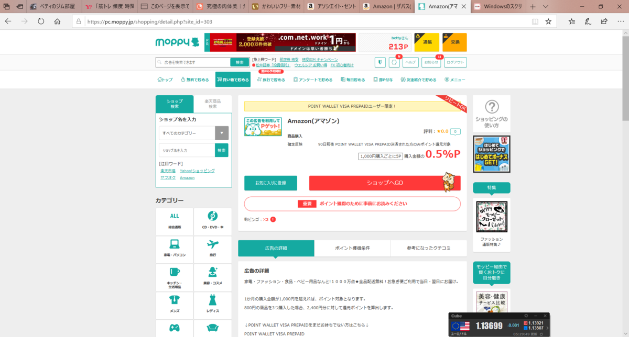
Task: Open すべてのカテゴリー dropdown
Action: (x=194, y=133)
